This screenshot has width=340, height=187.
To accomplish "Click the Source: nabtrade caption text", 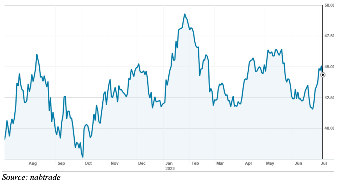I will pyautogui.click(x=31, y=177).
